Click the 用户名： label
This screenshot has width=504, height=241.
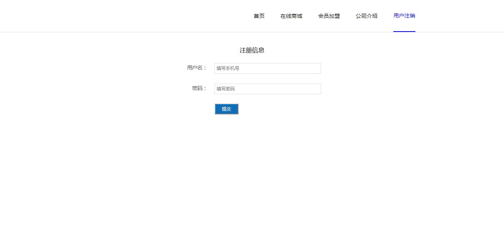[197, 68]
